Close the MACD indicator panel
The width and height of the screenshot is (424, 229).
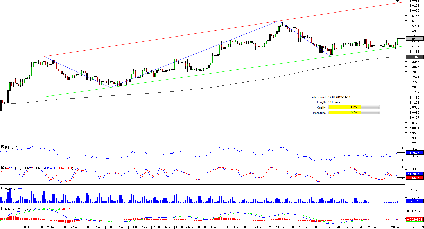click(x=3, y=209)
